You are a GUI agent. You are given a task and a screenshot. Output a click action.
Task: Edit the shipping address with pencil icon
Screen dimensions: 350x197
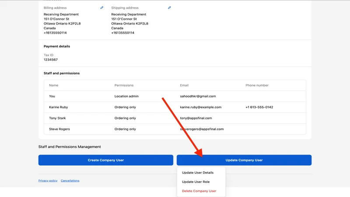tap(169, 7)
